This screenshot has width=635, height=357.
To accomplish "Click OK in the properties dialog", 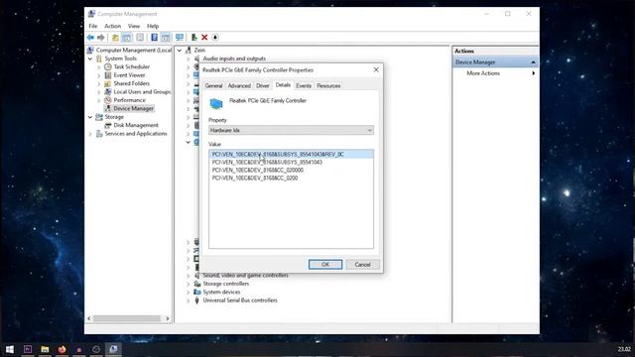I will click(x=325, y=265).
